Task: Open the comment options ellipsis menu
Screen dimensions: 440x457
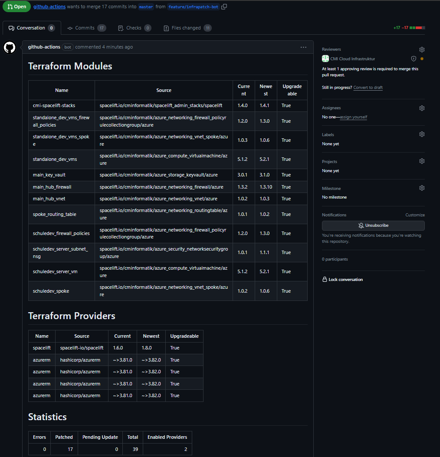Action: (303, 47)
